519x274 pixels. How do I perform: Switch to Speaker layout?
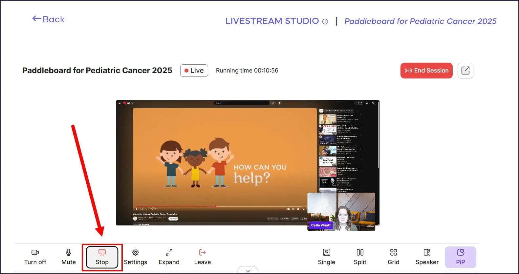coord(427,257)
